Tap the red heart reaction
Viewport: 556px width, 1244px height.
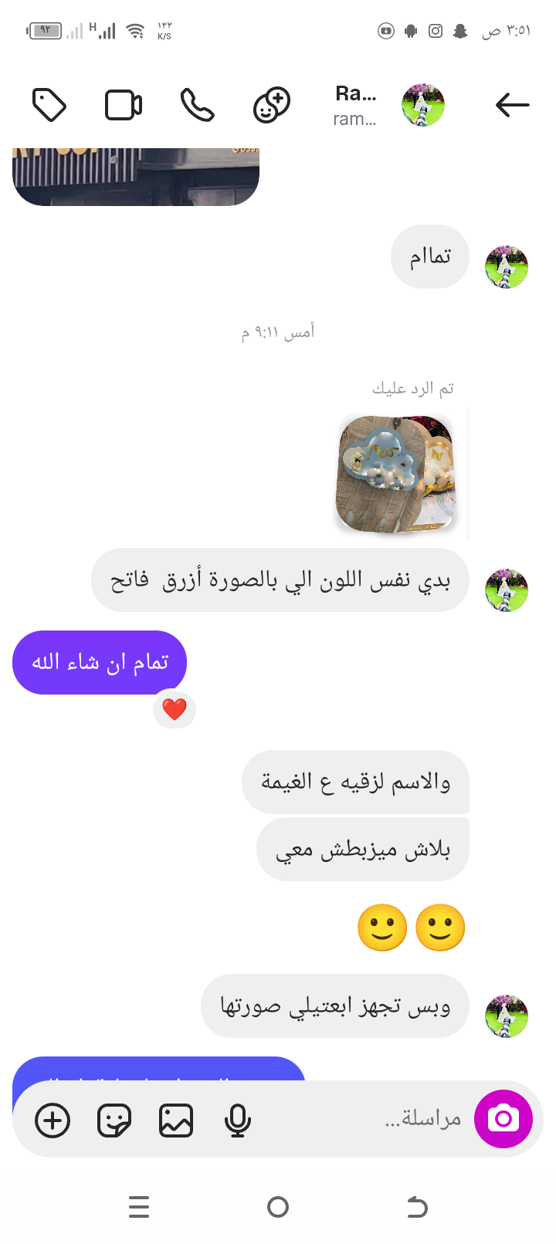(x=175, y=709)
